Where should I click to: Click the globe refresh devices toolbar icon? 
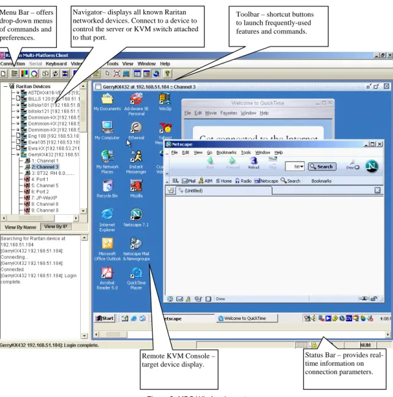pos(156,73)
